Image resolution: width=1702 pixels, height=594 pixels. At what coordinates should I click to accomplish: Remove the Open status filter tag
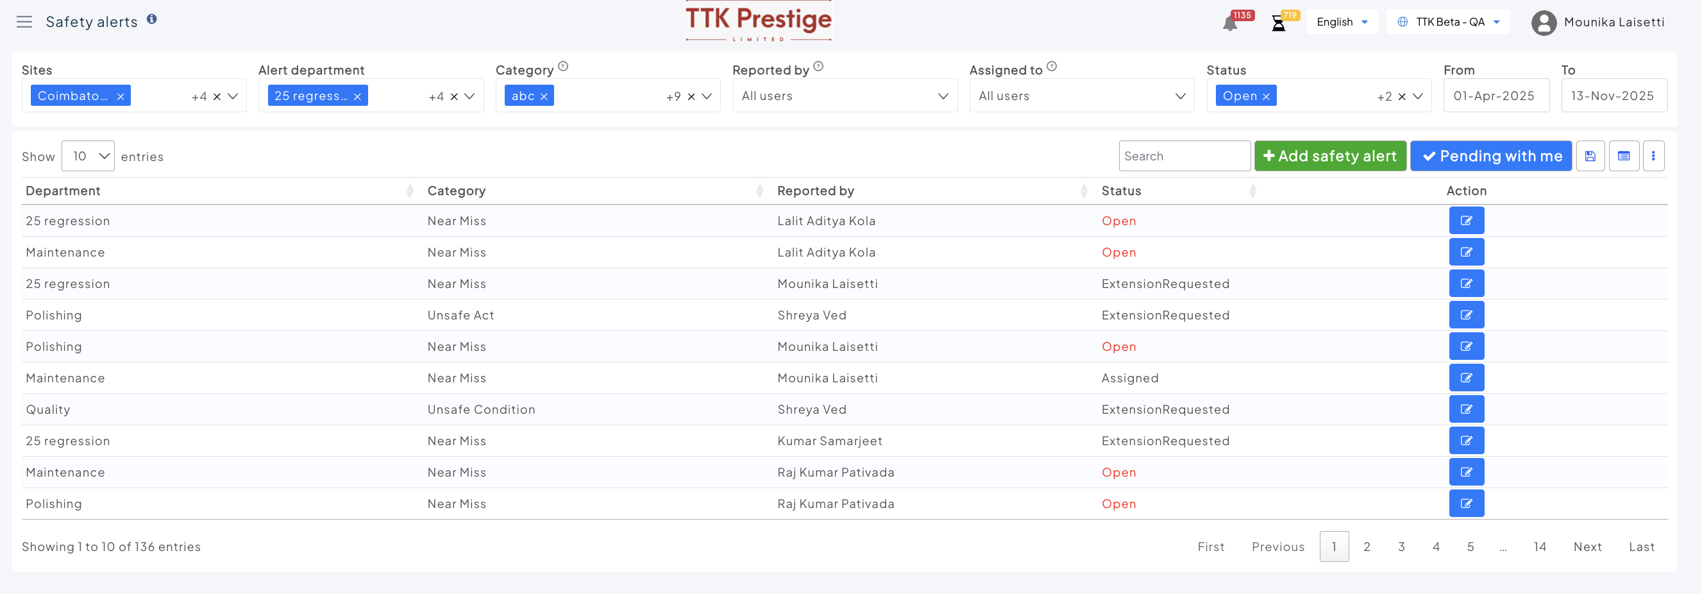(1266, 96)
